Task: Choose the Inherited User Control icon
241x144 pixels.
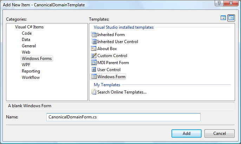Action: point(94,42)
